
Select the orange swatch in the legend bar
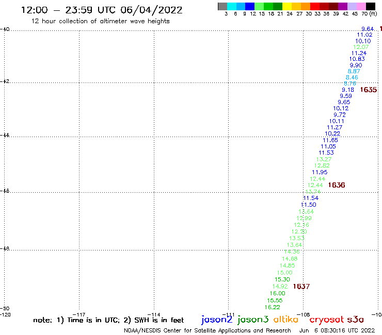[306, 6]
